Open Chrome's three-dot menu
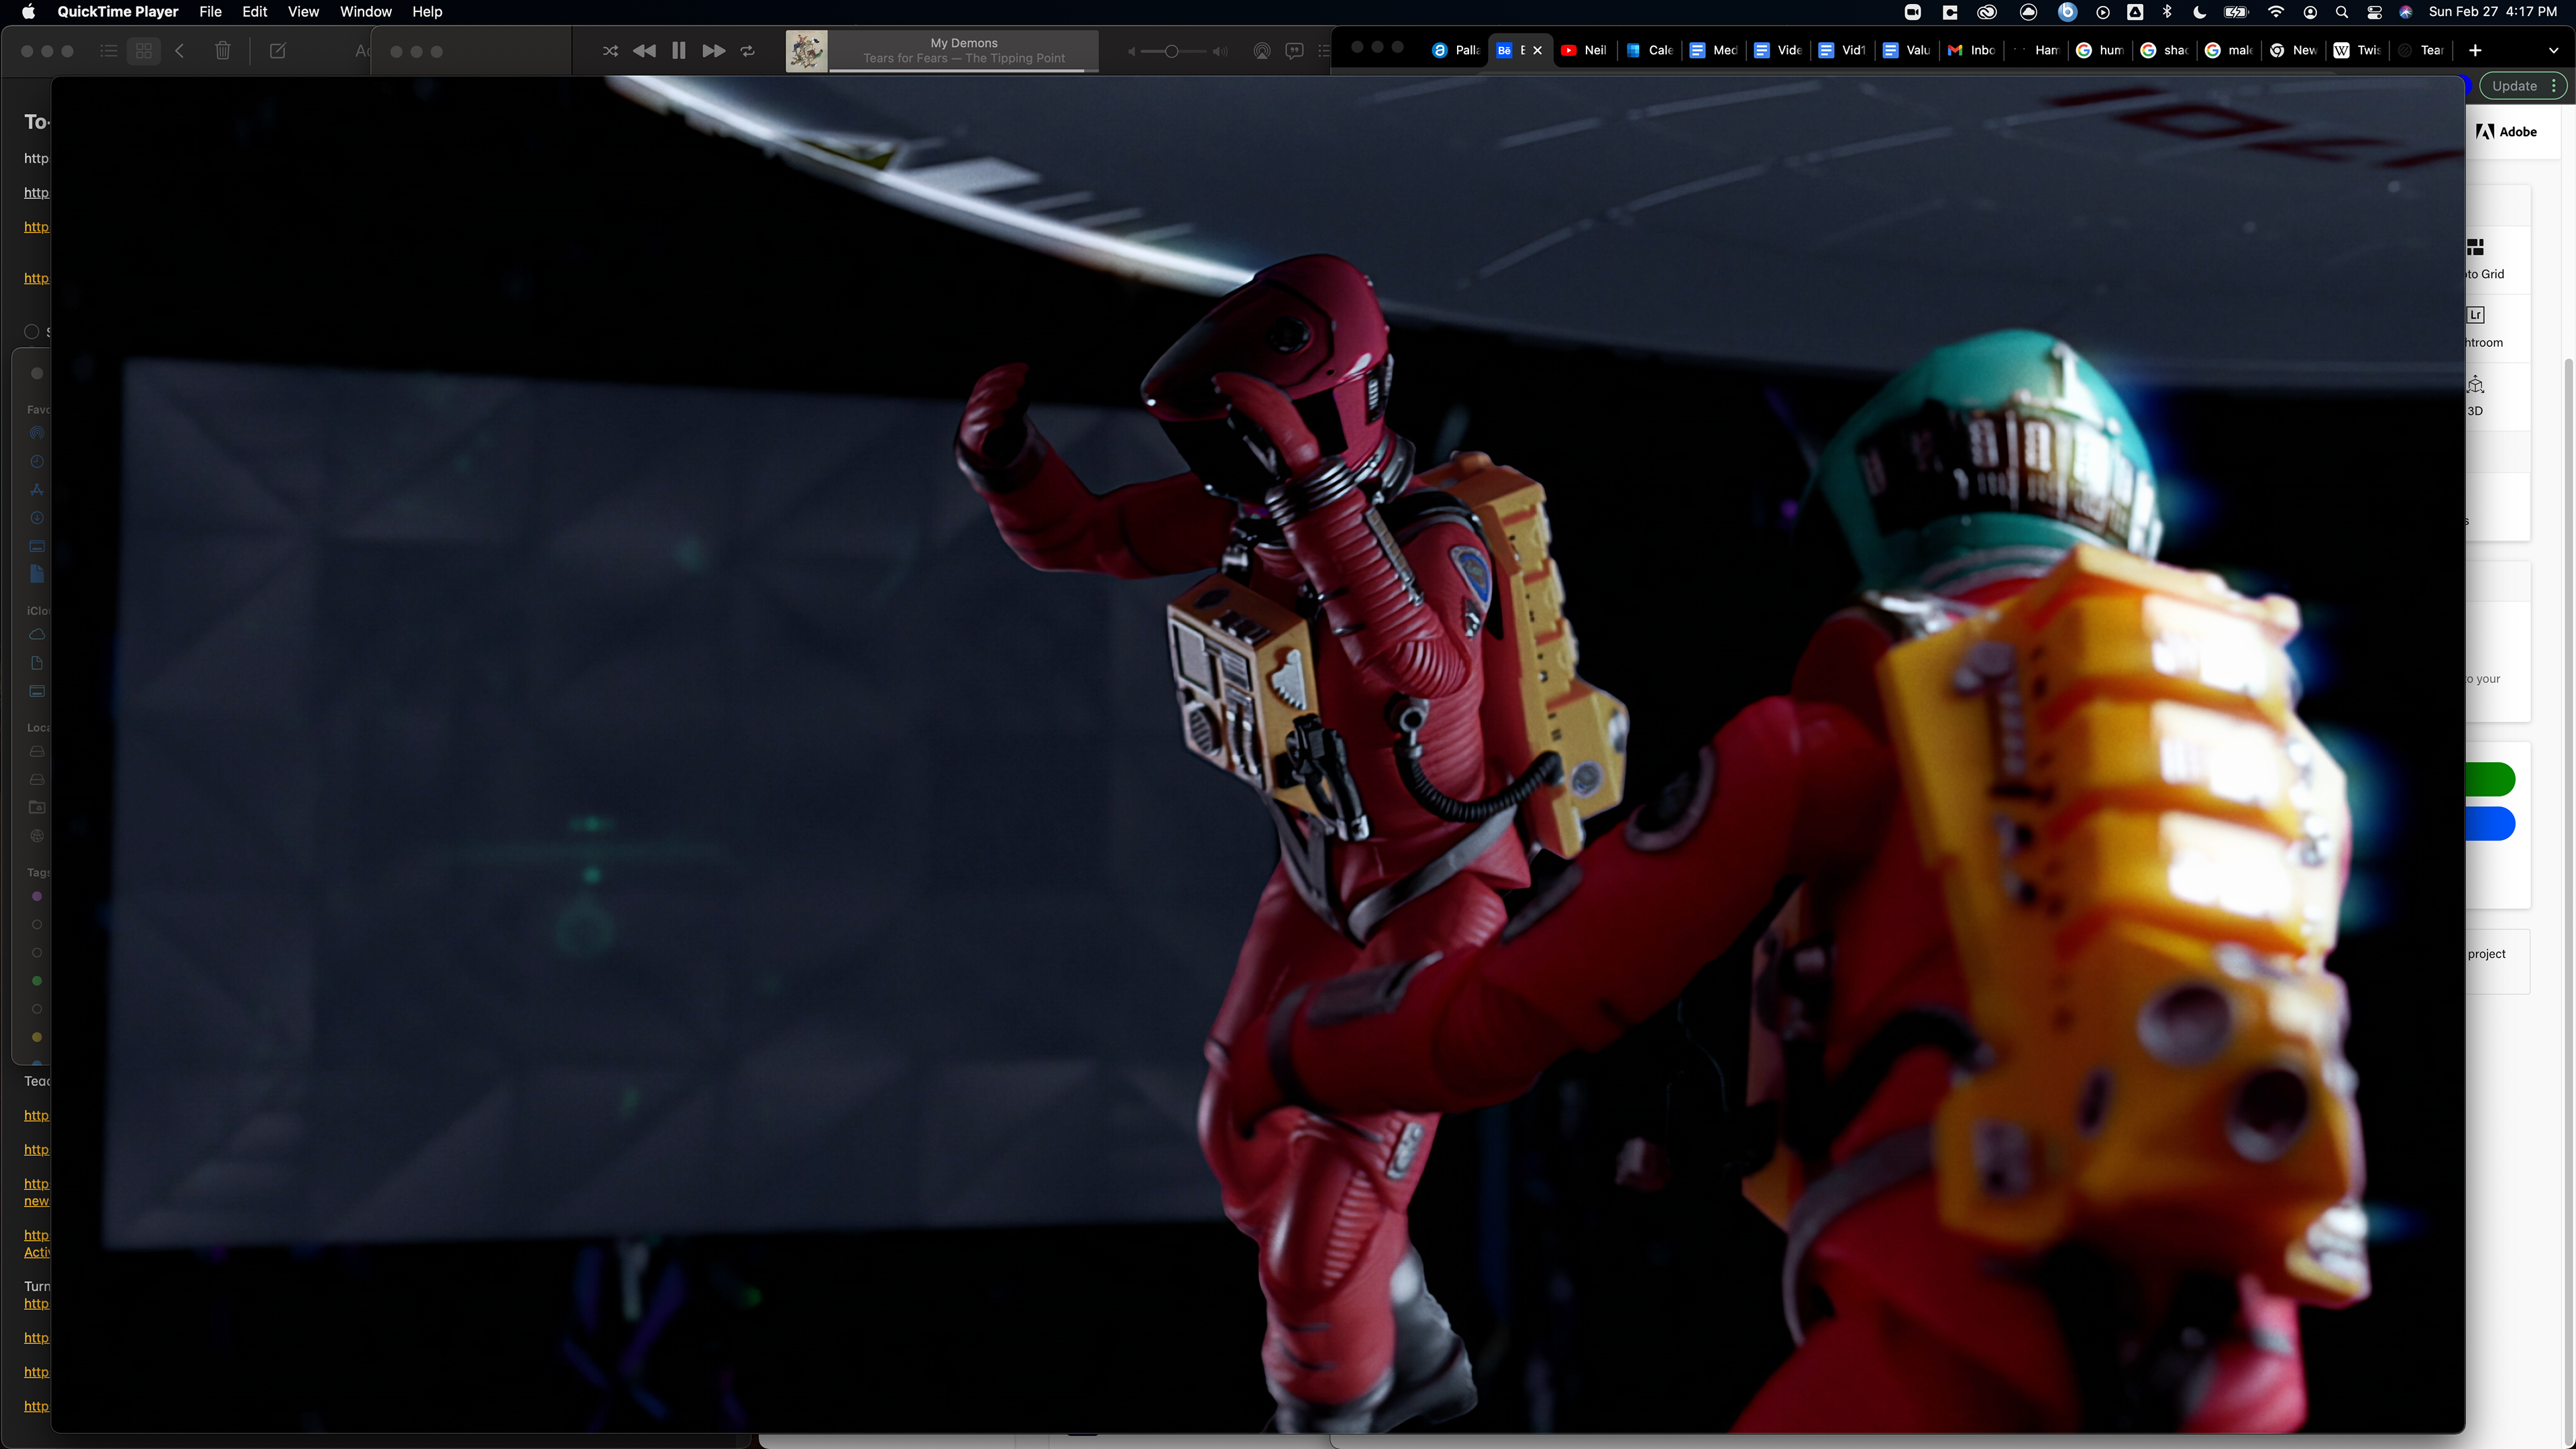The width and height of the screenshot is (2576, 1449). [2554, 86]
